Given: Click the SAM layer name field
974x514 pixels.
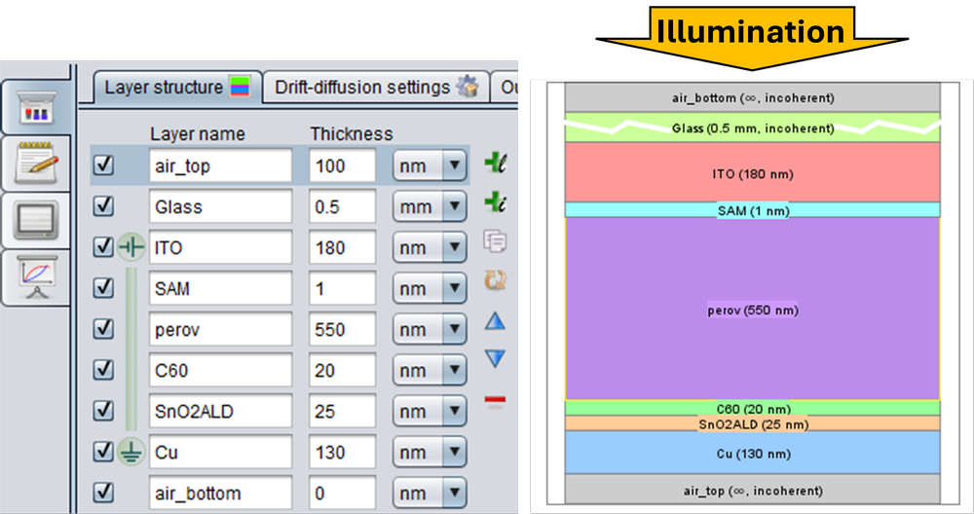Looking at the screenshot, I should pos(220,289).
